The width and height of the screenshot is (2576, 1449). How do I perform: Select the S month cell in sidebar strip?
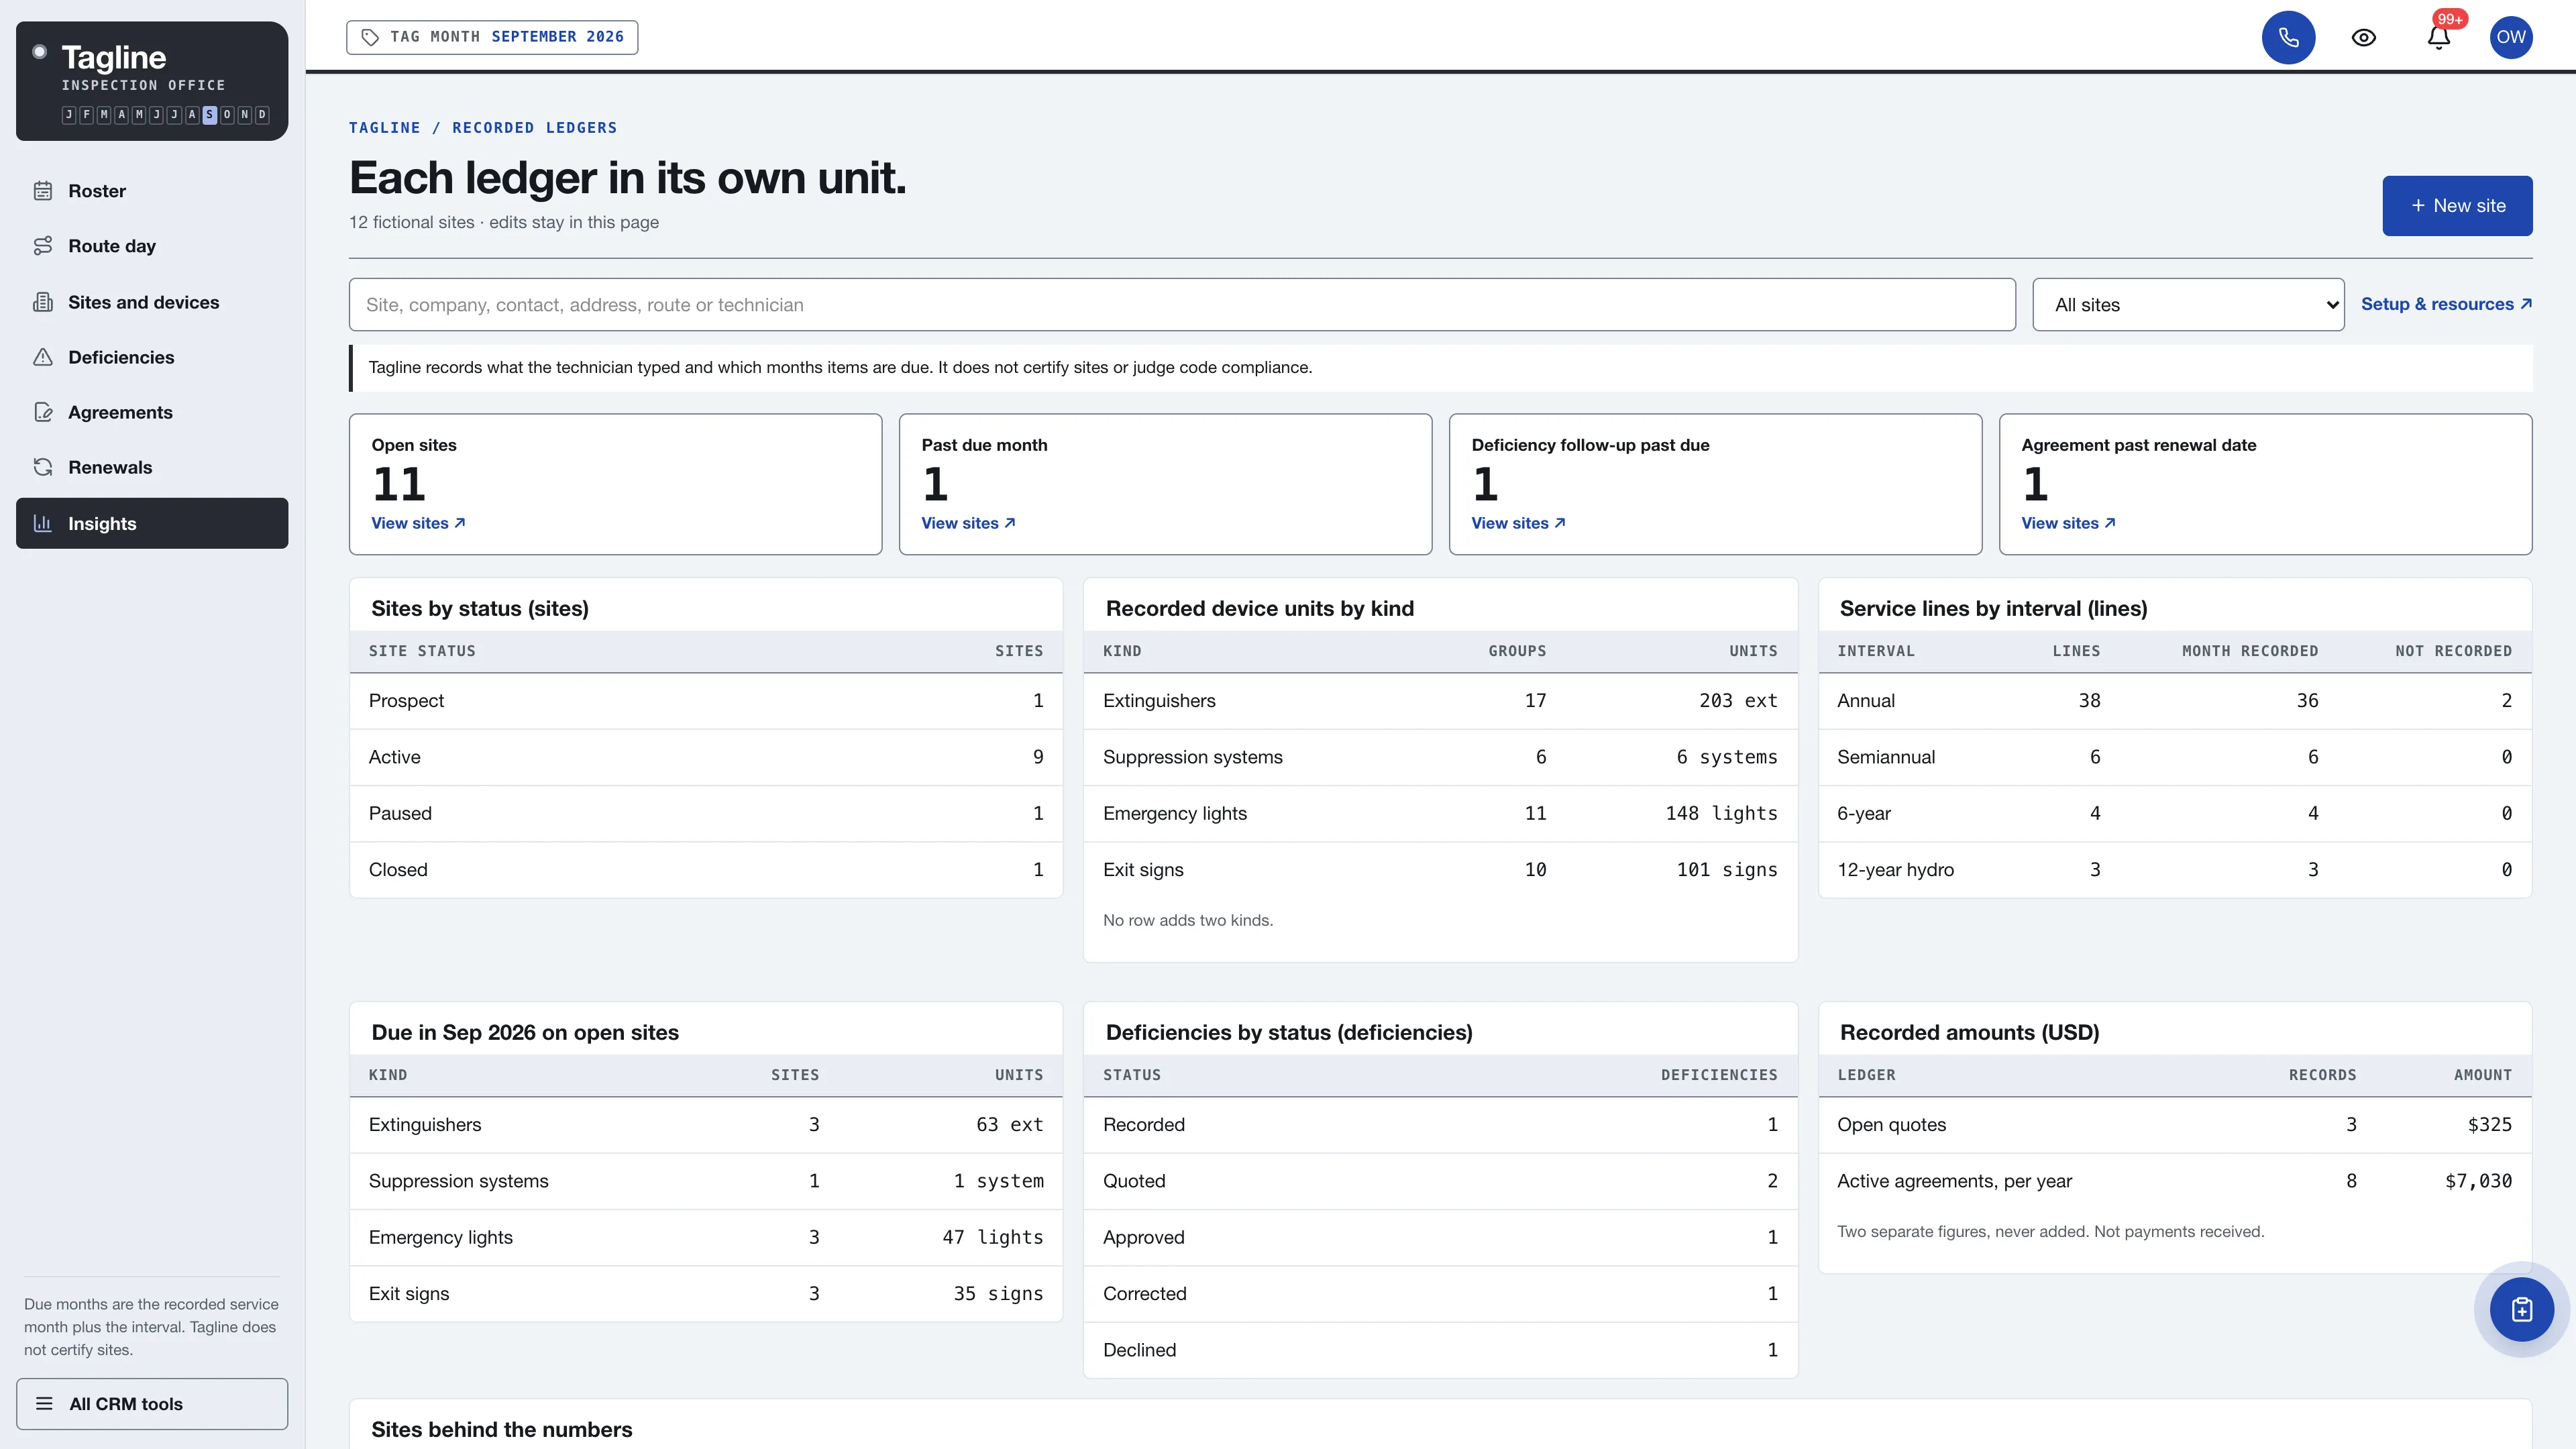pos(209,114)
